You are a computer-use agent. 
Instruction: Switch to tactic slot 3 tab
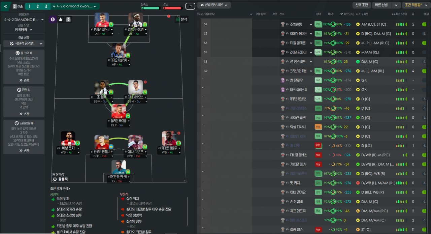pyautogui.click(x=46, y=6)
